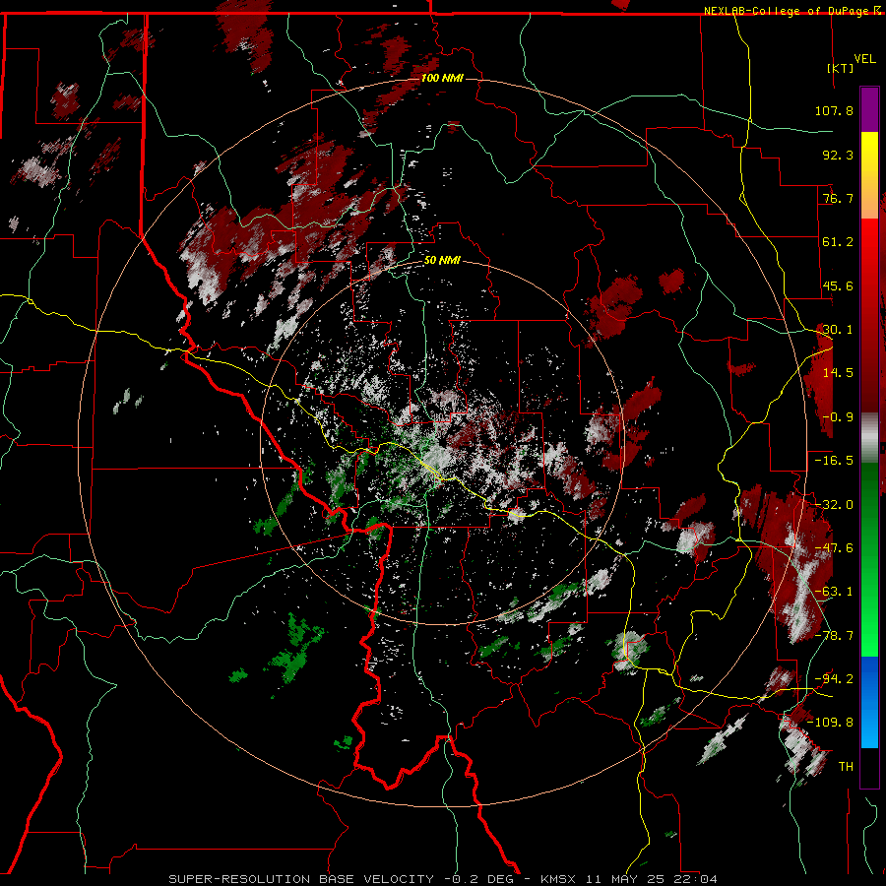Screen dimensions: 886x886
Task: Click the 30.1 legend value
Action: coord(838,330)
